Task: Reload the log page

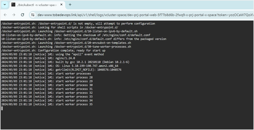Action: click(x=23, y=15)
